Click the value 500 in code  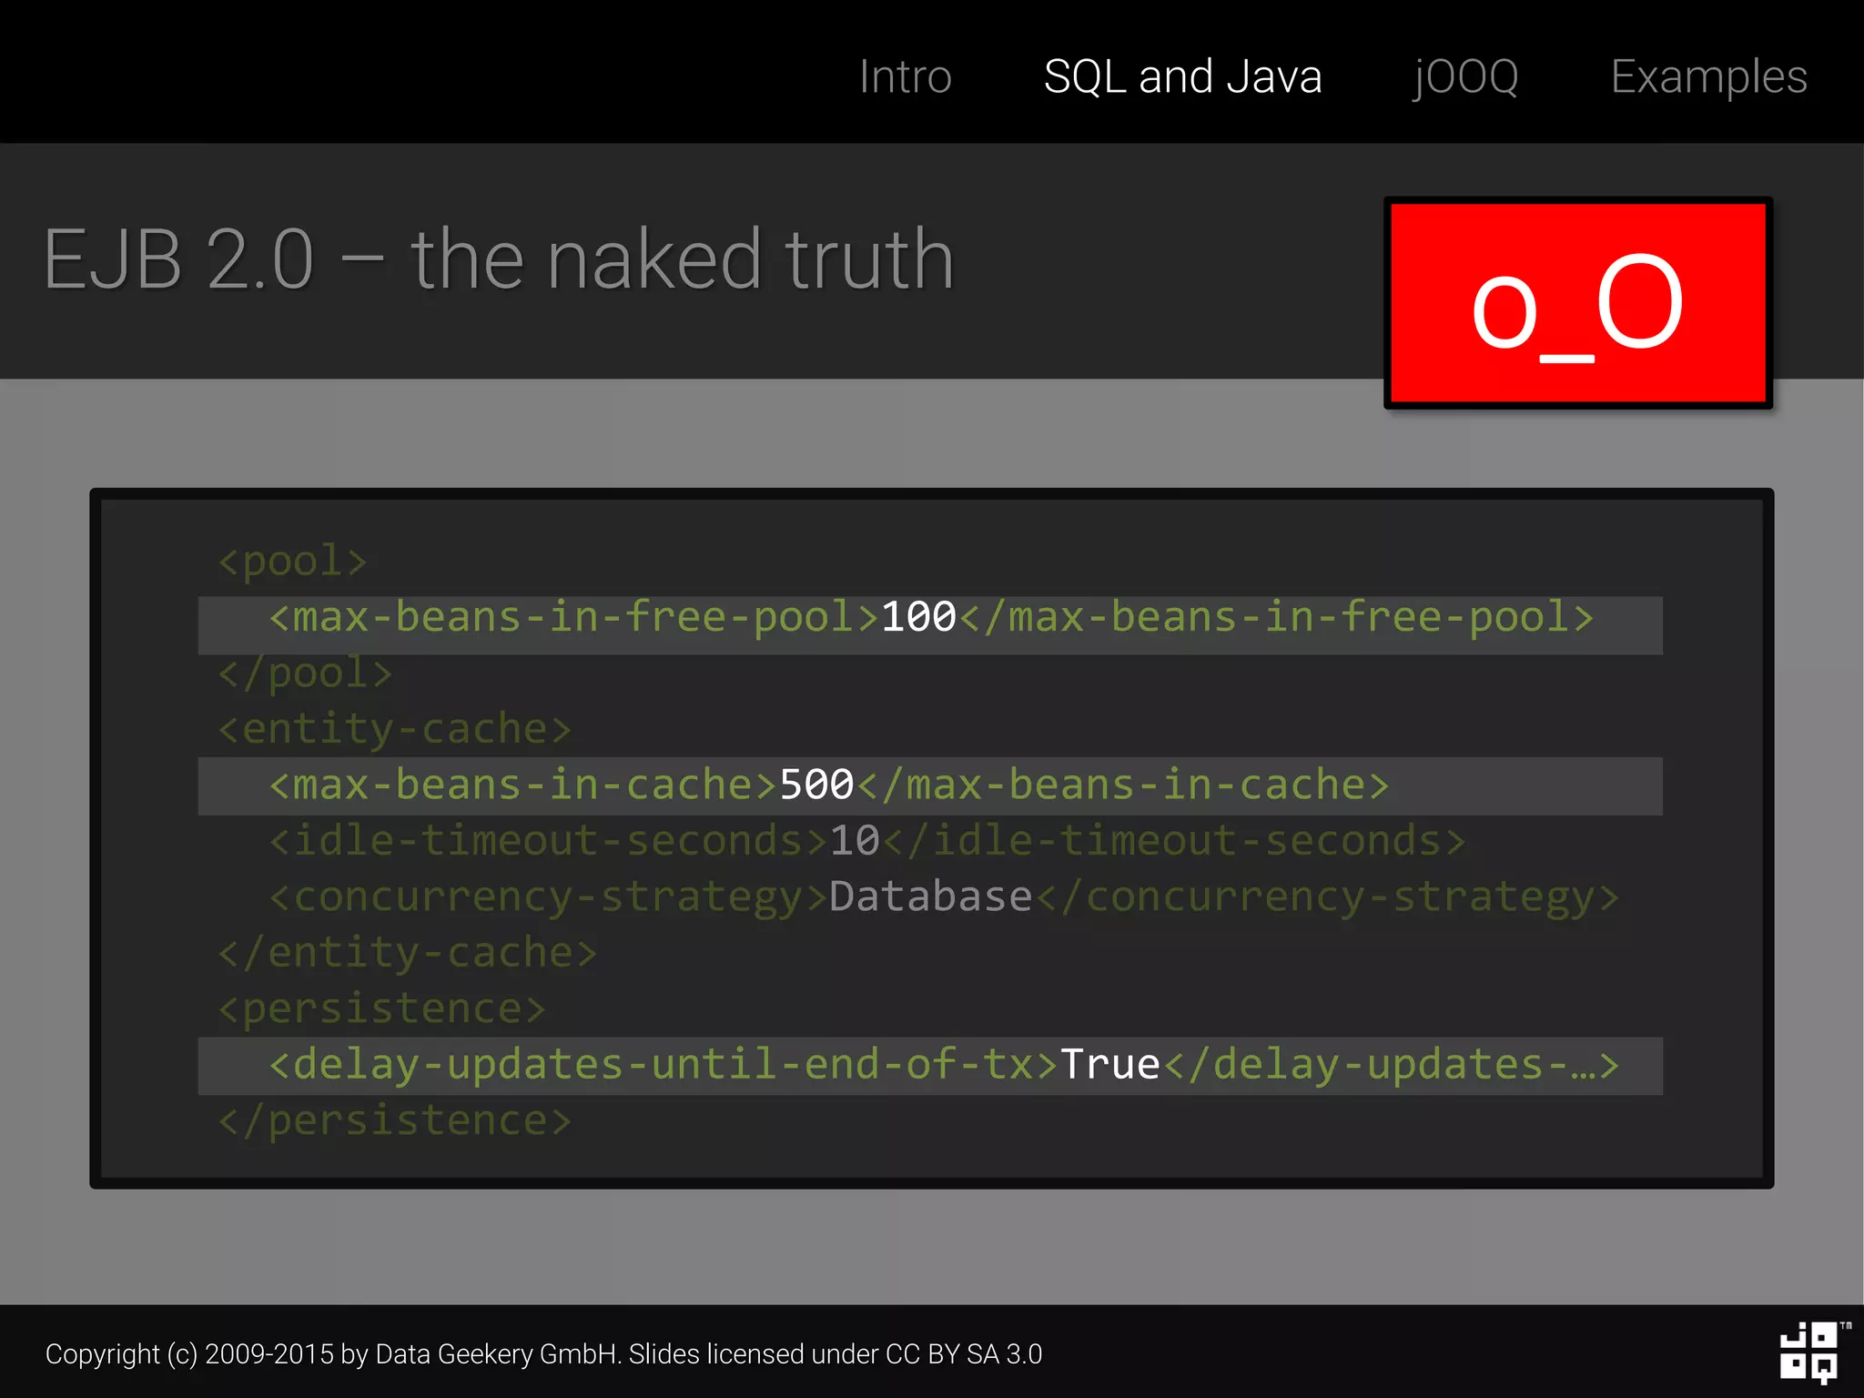tap(816, 785)
